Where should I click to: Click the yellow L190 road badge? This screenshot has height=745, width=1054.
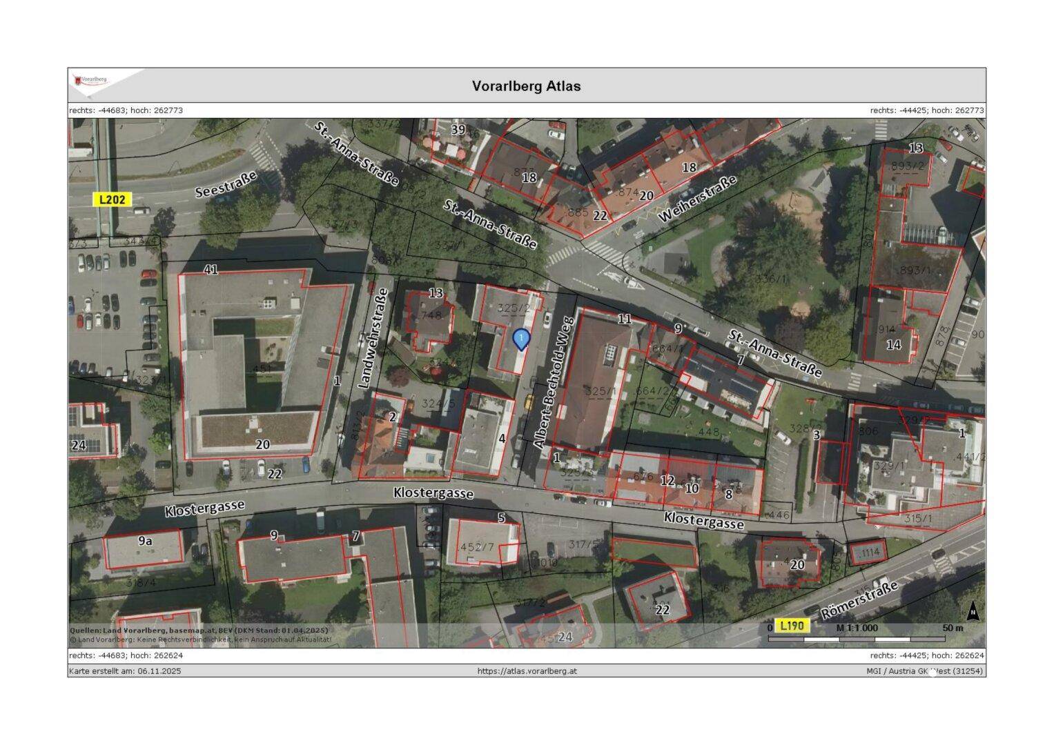pos(792,626)
